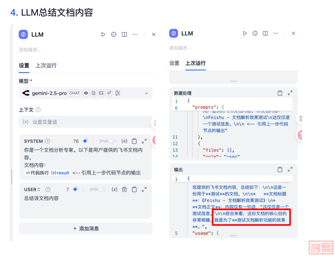Viewport: 335px width, 256px height.
Task: Expand the gemini-2.5-pro model dropdown
Action: click(x=146, y=93)
